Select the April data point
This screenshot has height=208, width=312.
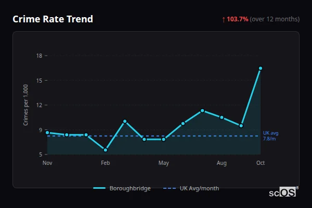pyautogui.click(x=144, y=139)
